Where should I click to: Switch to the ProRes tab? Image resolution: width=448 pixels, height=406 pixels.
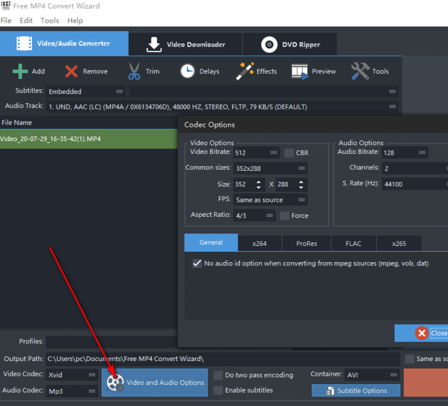(x=307, y=244)
